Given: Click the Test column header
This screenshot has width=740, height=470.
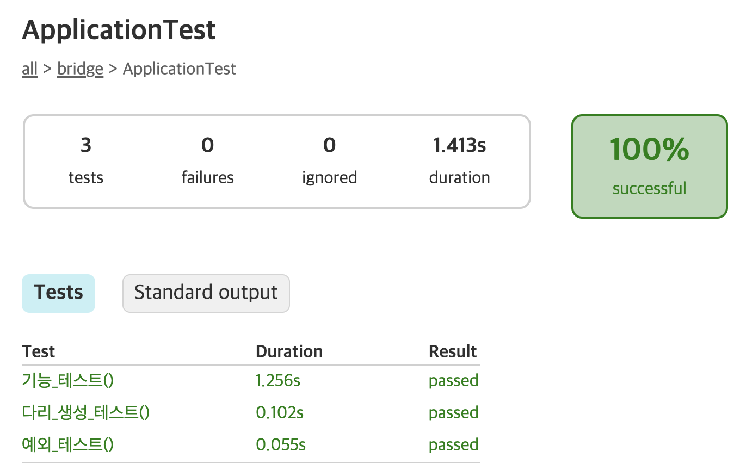Looking at the screenshot, I should click(39, 351).
